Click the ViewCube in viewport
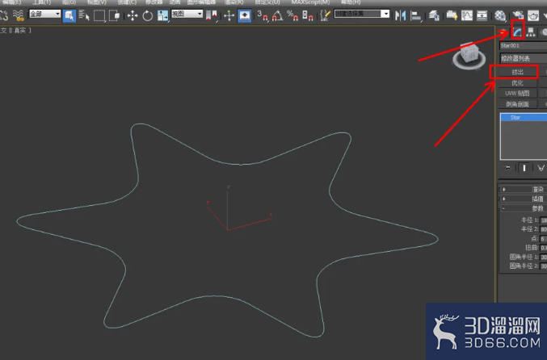The width and height of the screenshot is (547, 360). [x=469, y=55]
